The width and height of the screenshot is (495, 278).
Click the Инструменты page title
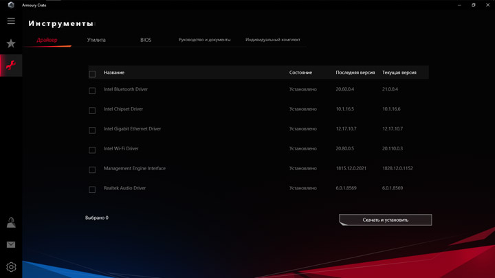click(x=61, y=23)
